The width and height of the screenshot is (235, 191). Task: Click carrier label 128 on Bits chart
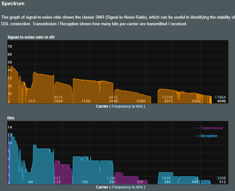[x=57, y=182]
